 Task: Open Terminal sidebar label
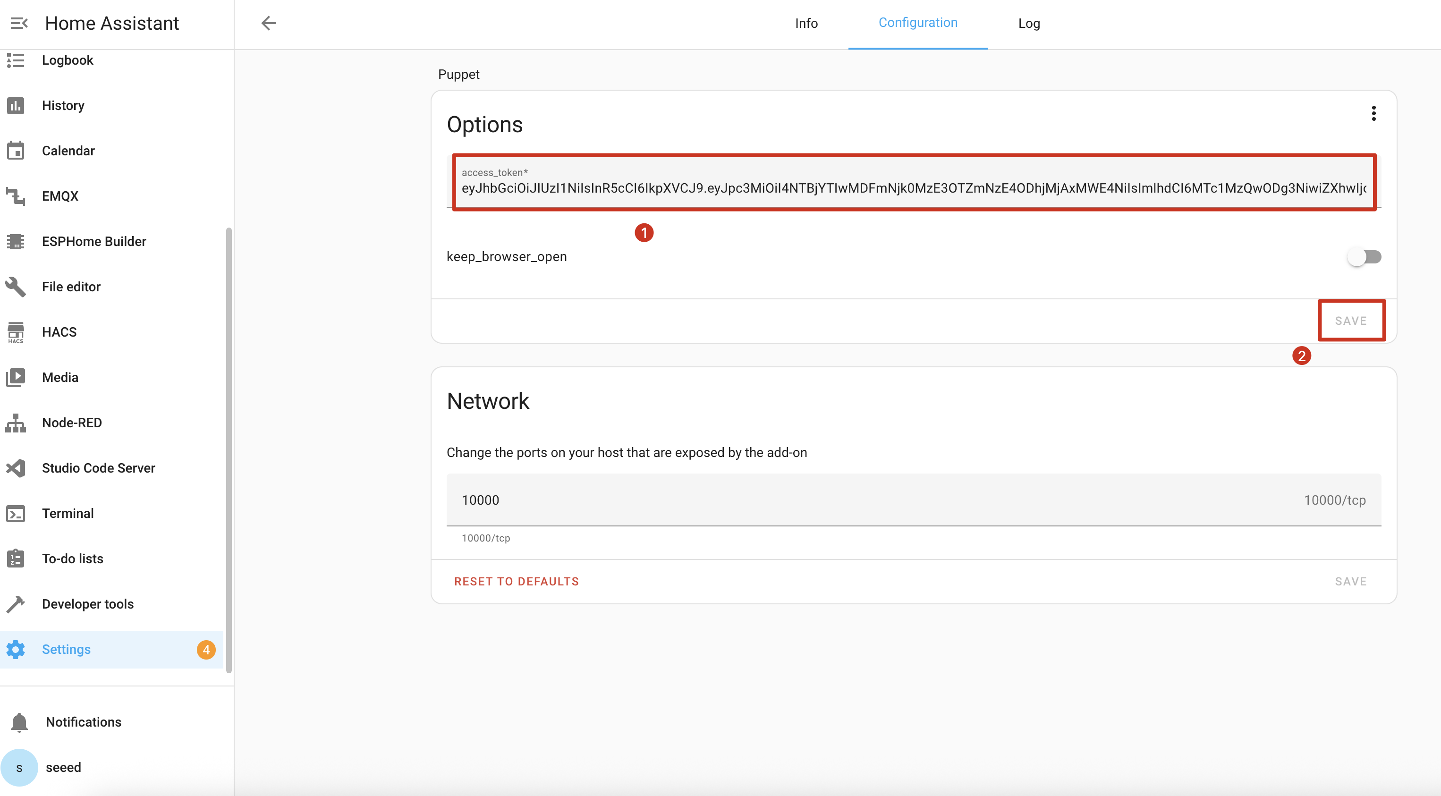pos(68,513)
